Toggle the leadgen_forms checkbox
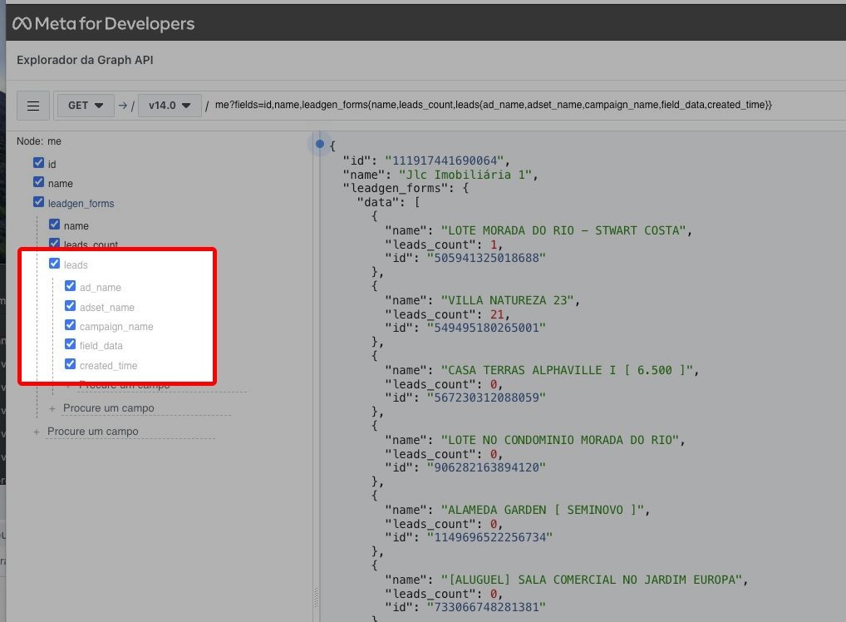This screenshot has width=846, height=622. coord(38,202)
